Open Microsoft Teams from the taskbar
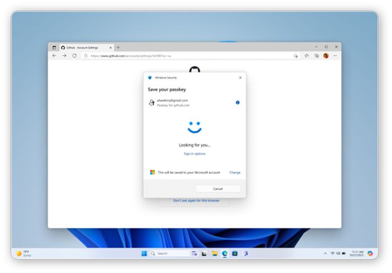Image resolution: width=392 pixels, height=273 pixels. click(x=245, y=253)
